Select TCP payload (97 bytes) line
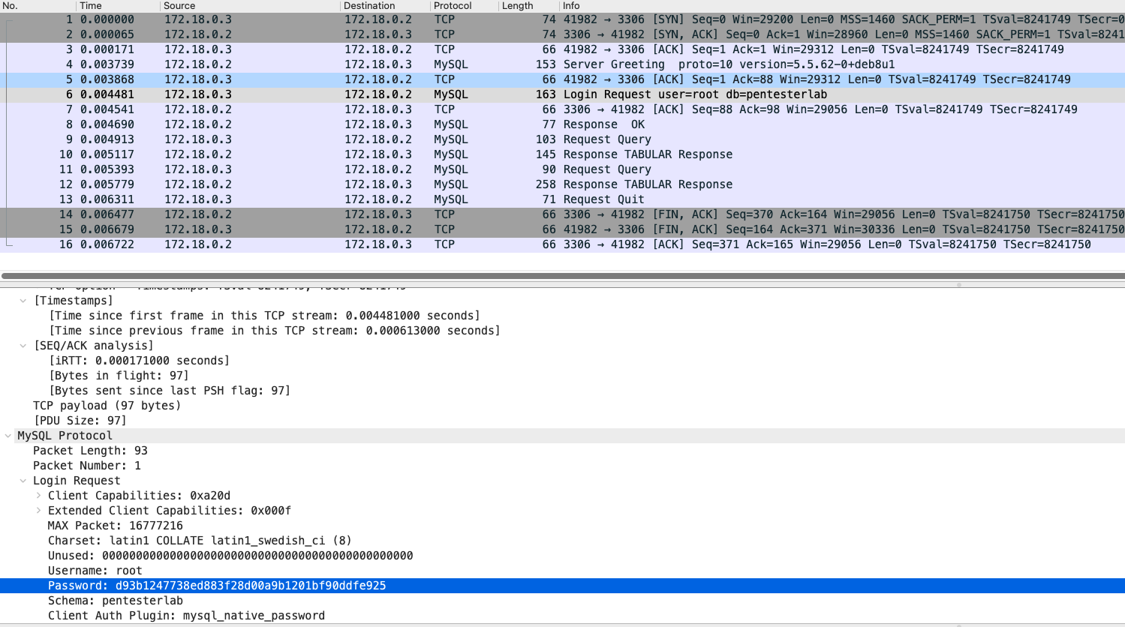1125x627 pixels. (107, 406)
